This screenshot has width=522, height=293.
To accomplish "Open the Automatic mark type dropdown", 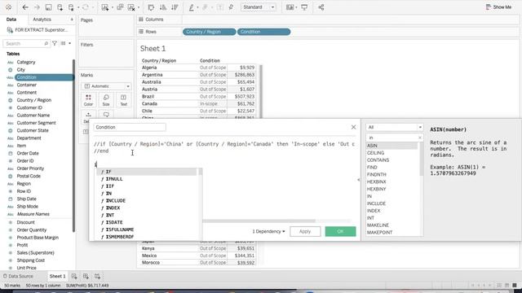I will pos(106,86).
